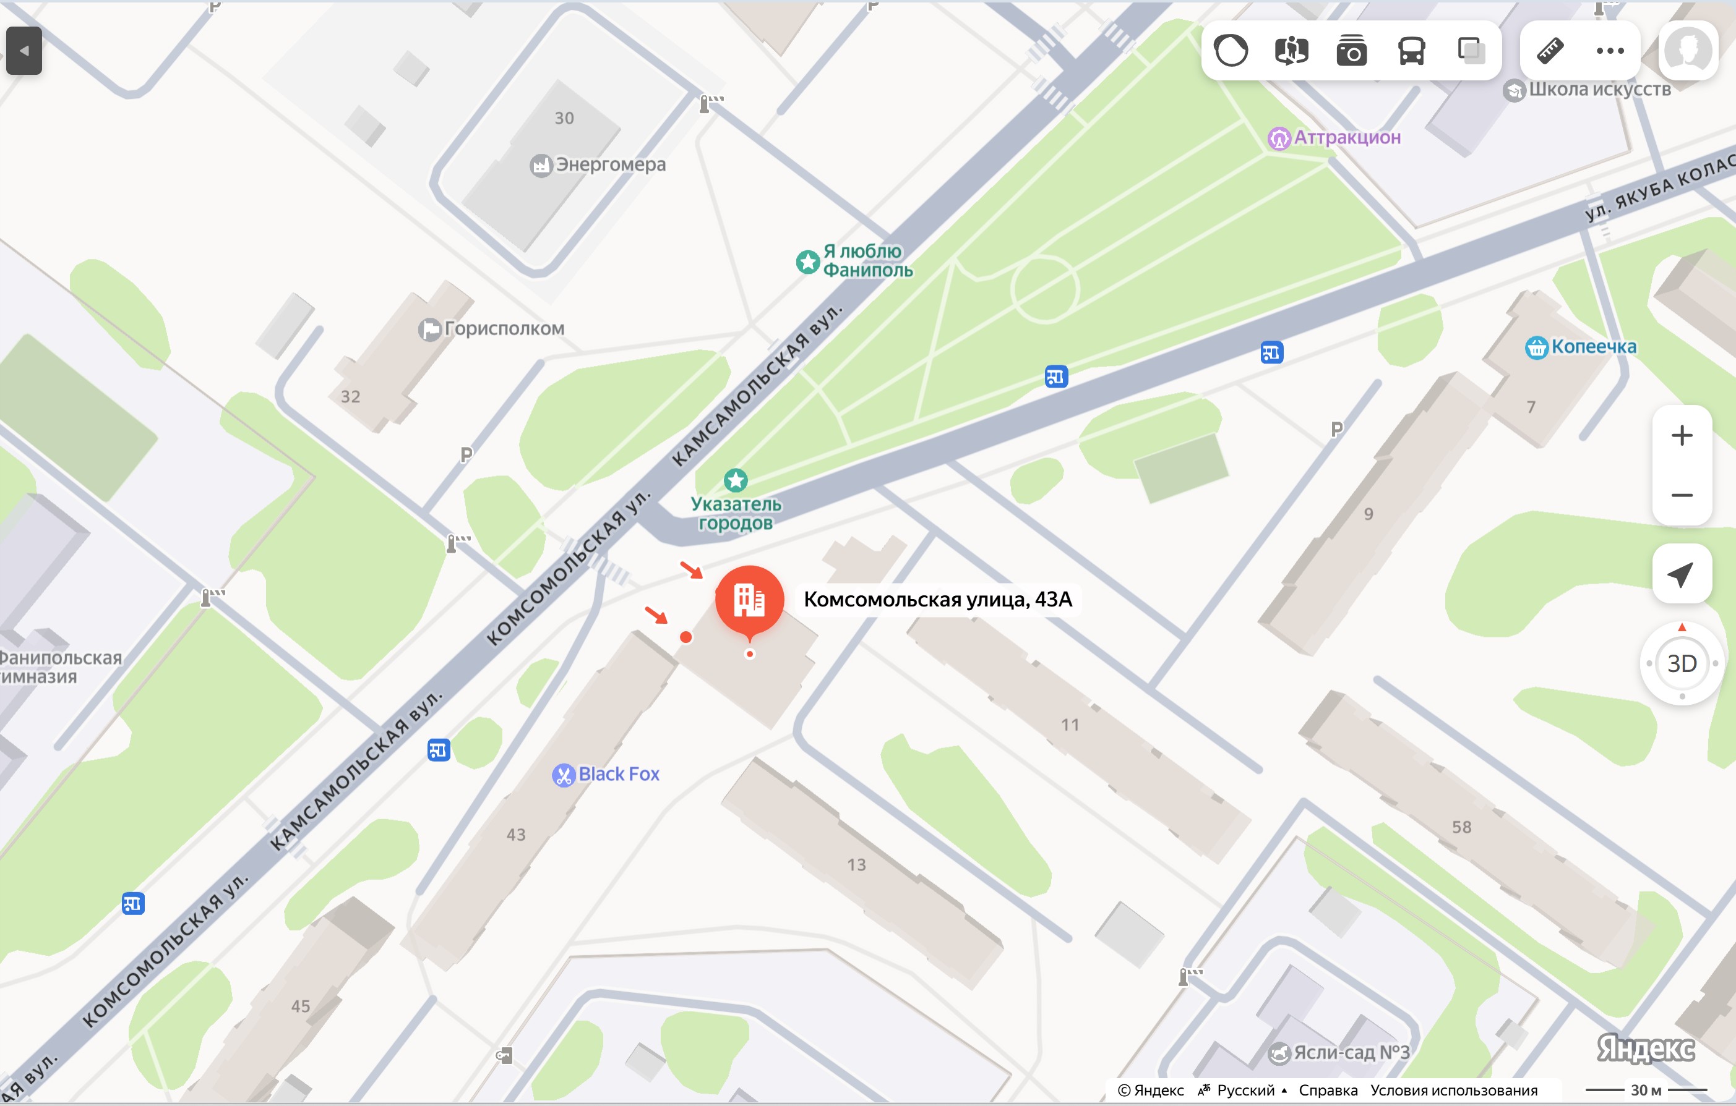Image resolution: width=1736 pixels, height=1106 pixels.
Task: Open the photos camera icon
Action: 1351,51
